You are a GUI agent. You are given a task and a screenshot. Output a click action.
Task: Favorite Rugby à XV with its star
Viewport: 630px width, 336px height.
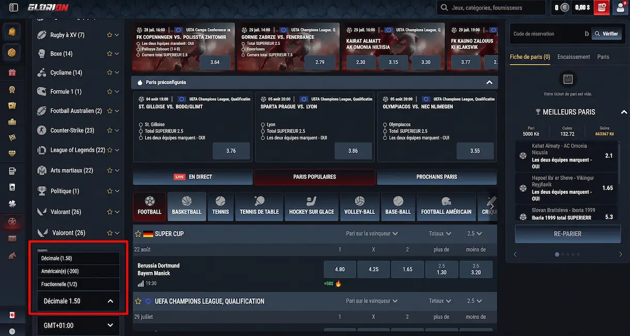click(109, 35)
